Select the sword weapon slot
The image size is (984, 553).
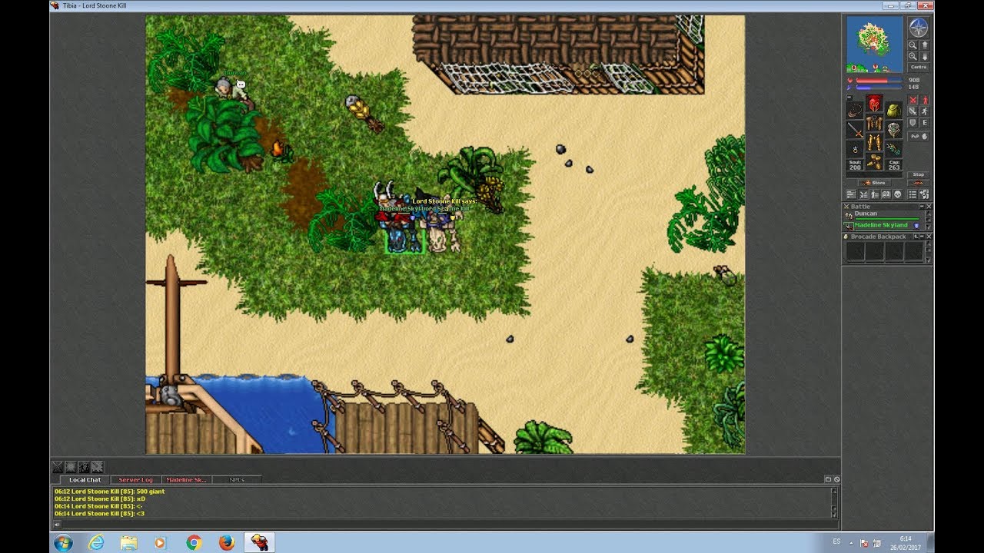click(855, 130)
